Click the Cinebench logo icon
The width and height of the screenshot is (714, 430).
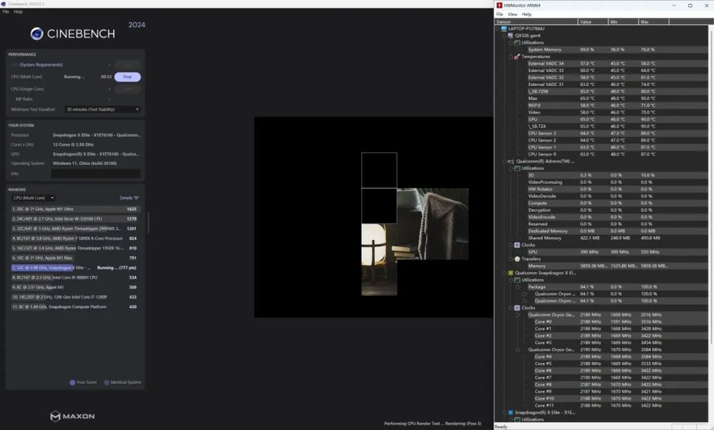(37, 34)
